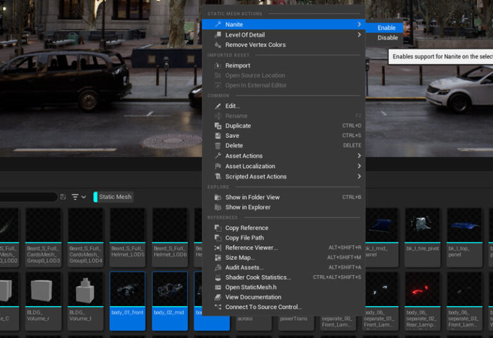Toggle the Static Mesh filter chip

[114, 197]
